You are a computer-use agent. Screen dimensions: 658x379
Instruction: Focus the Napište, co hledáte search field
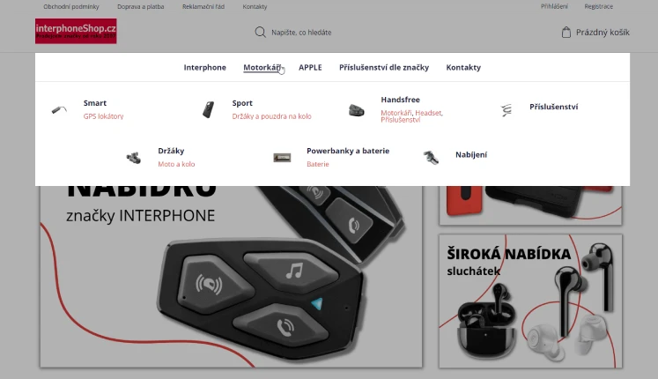click(x=301, y=33)
